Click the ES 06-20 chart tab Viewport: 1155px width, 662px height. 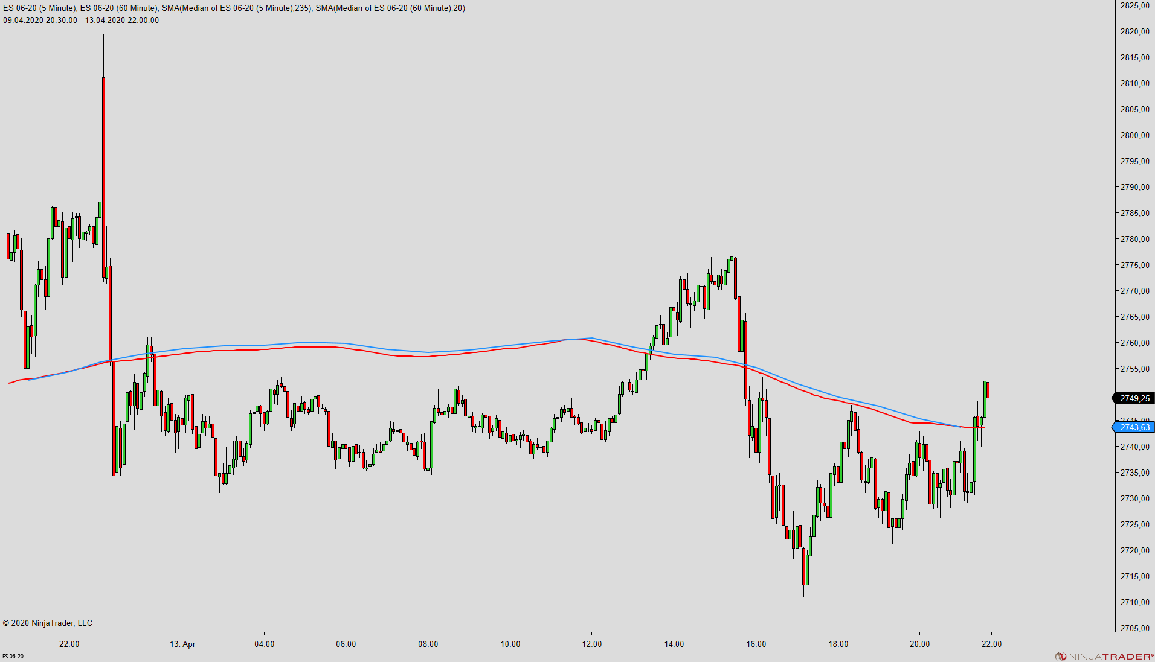click(x=13, y=657)
